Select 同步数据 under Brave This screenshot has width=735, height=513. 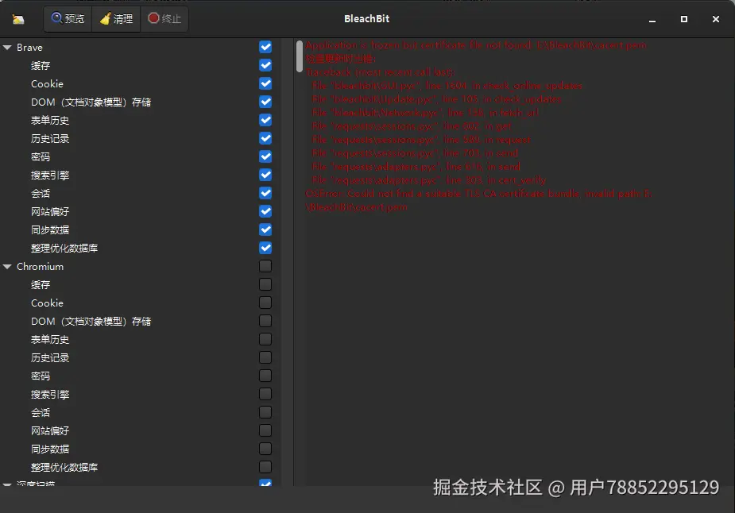(x=50, y=230)
